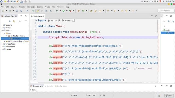Minimize the Package Explorer view
Screen dimensions: 175x98
[21, 16]
